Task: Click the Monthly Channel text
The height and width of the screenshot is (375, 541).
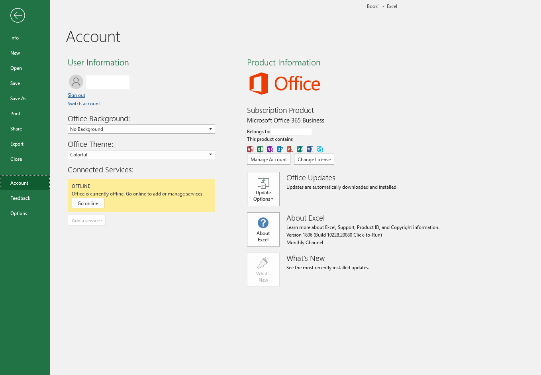Action: [305, 243]
